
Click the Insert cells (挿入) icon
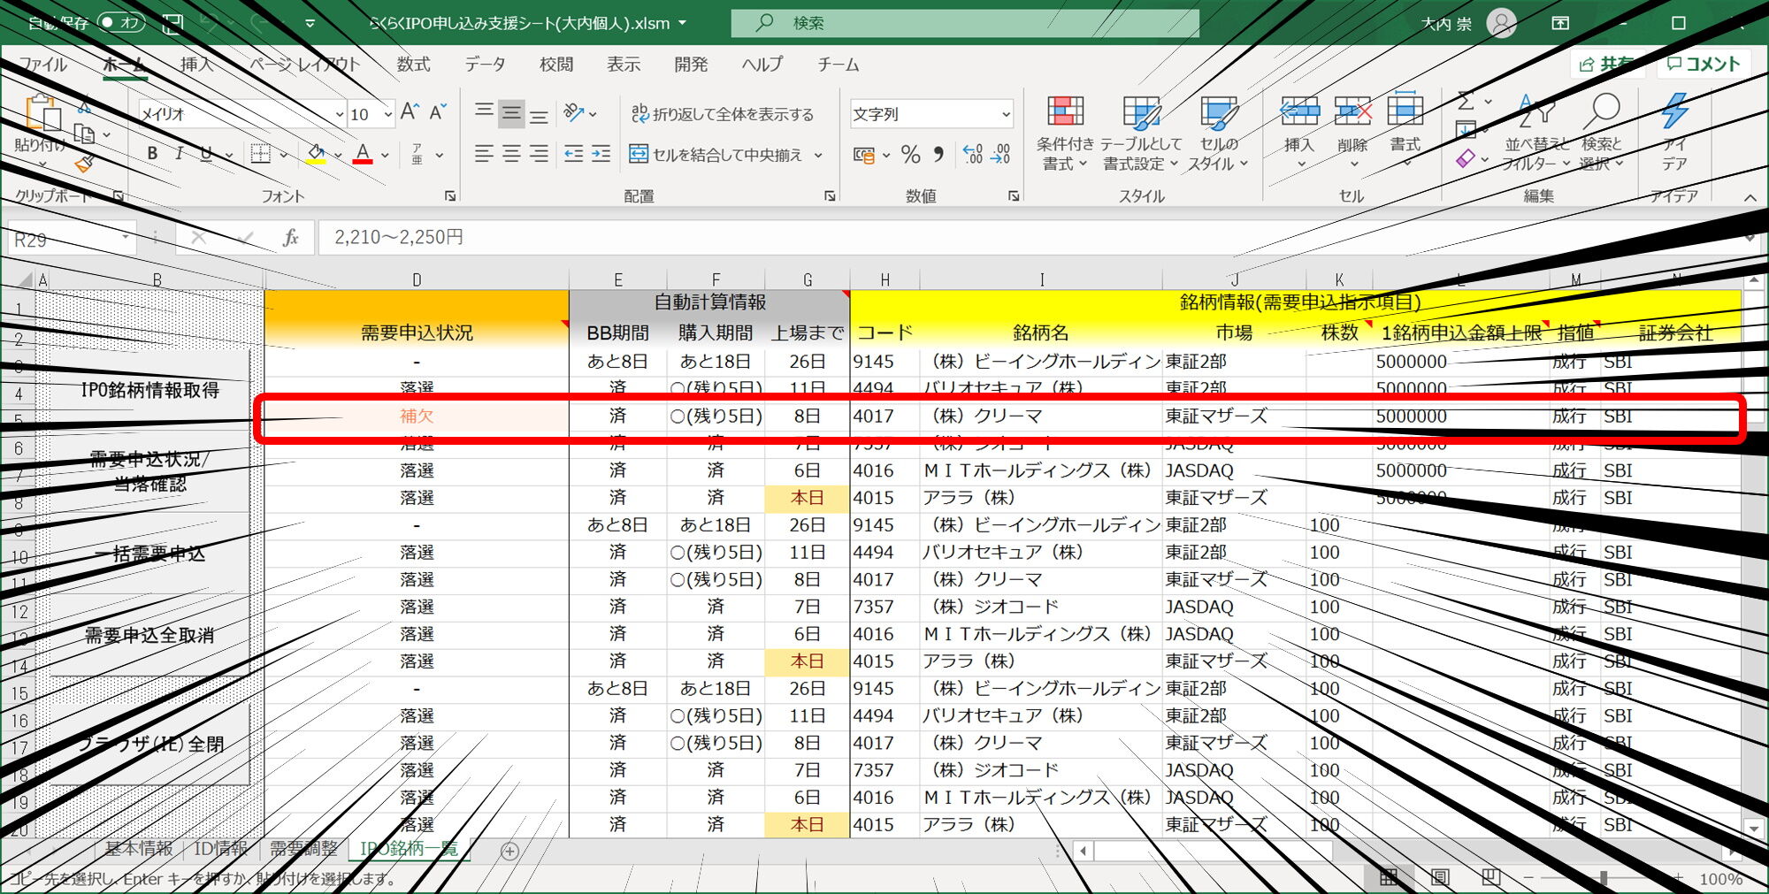[1300, 111]
